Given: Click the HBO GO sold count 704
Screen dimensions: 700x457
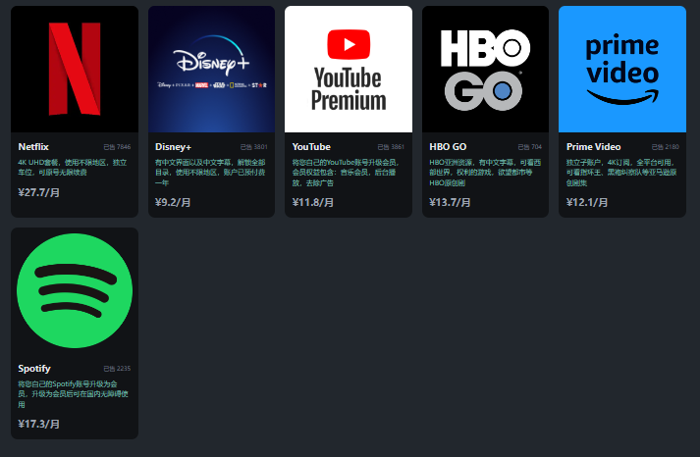Looking at the screenshot, I should (x=530, y=147).
